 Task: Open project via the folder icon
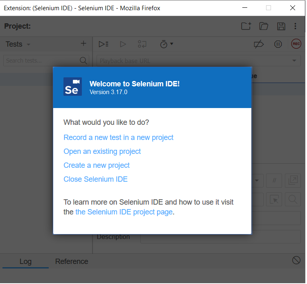264,26
